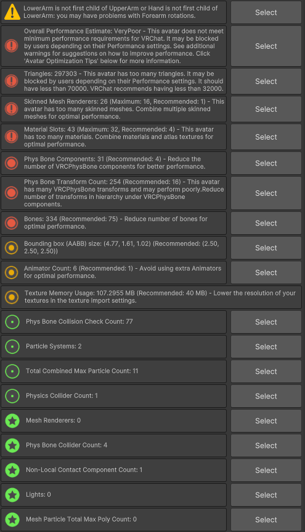Click green star icon beside Lights: 0
The height and width of the screenshot is (532, 305).
[x=12, y=495]
